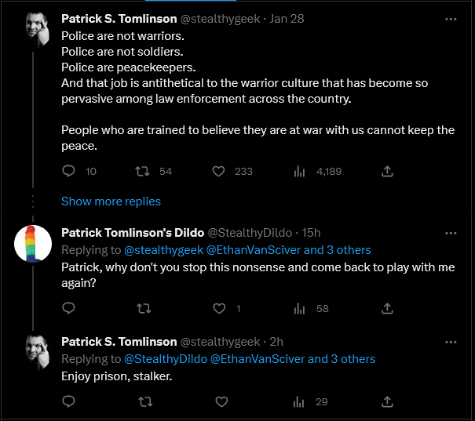This screenshot has width=475, height=421.
Task: Reply to the police peacekeepers tweet
Action: click(68, 171)
